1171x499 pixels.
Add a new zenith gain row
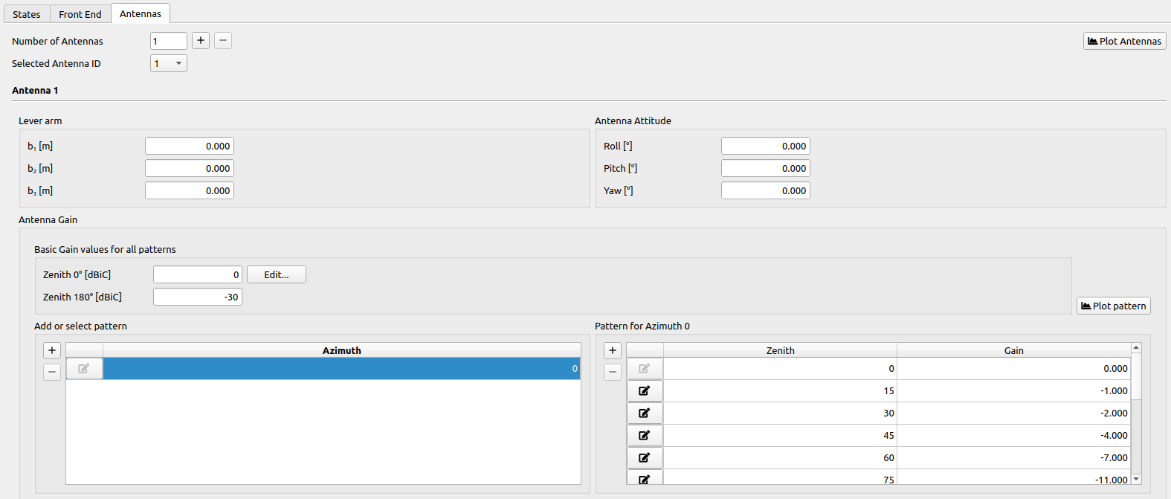(x=613, y=350)
